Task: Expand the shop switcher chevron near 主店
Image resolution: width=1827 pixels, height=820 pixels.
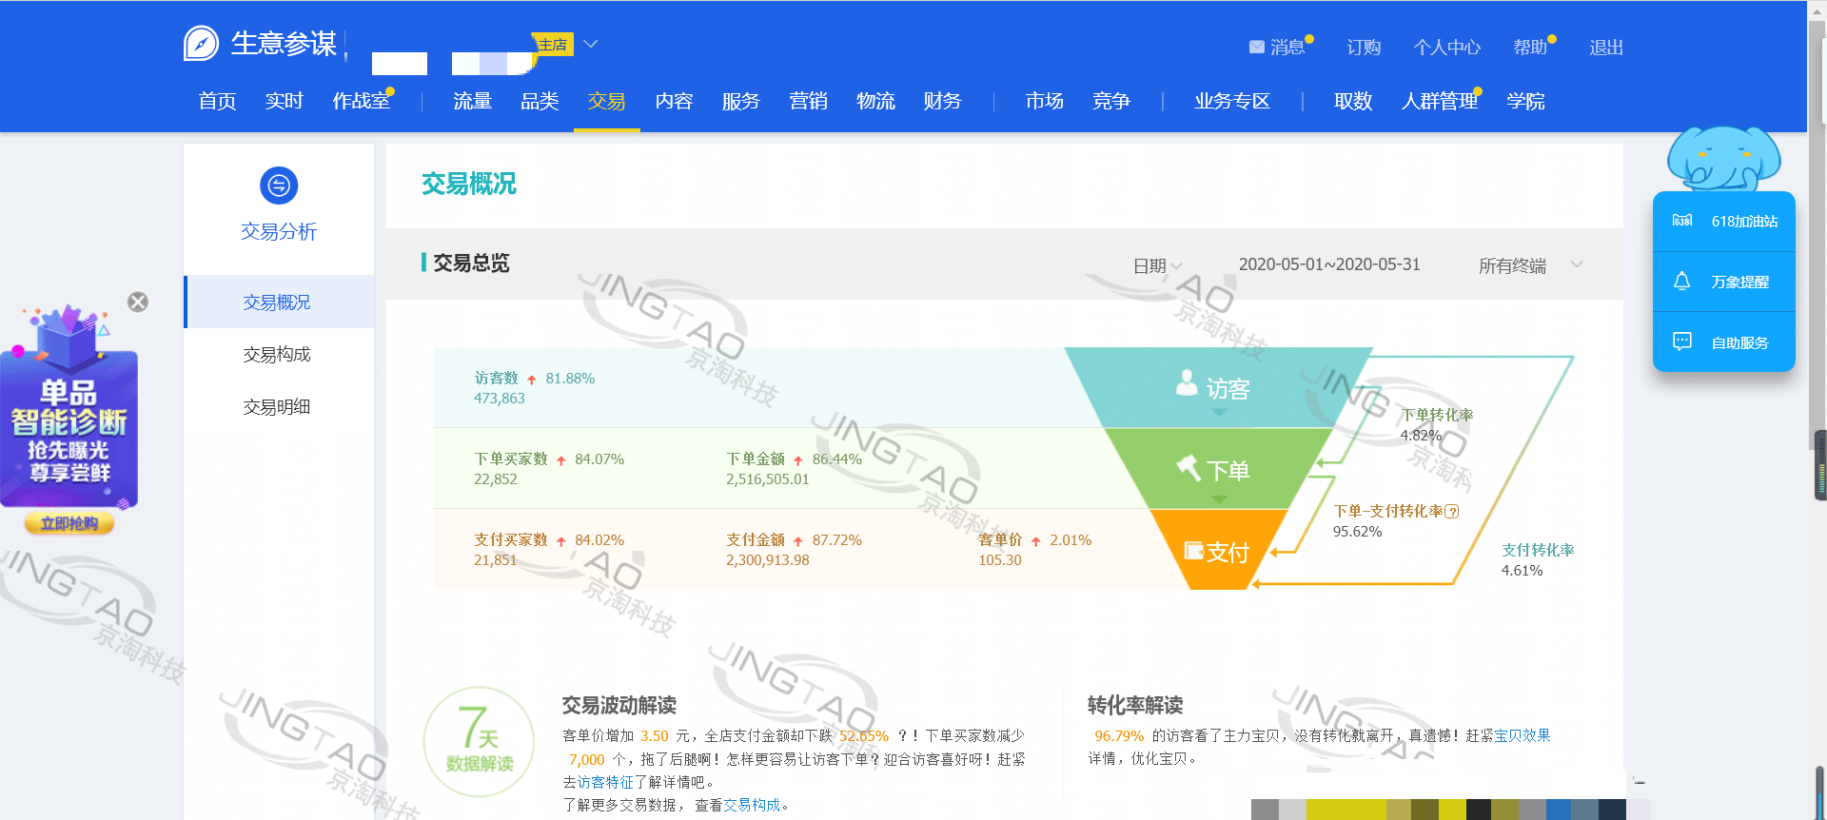Action: point(591,44)
